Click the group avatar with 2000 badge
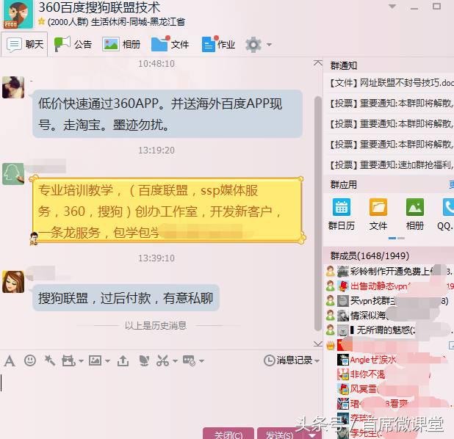 (x=18, y=15)
